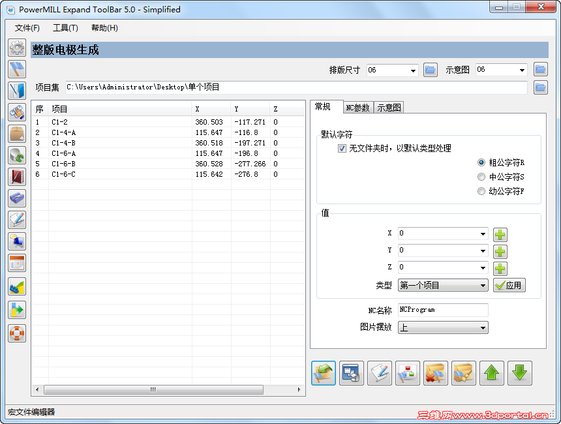Open the cardboard box with plus icon

point(17,134)
